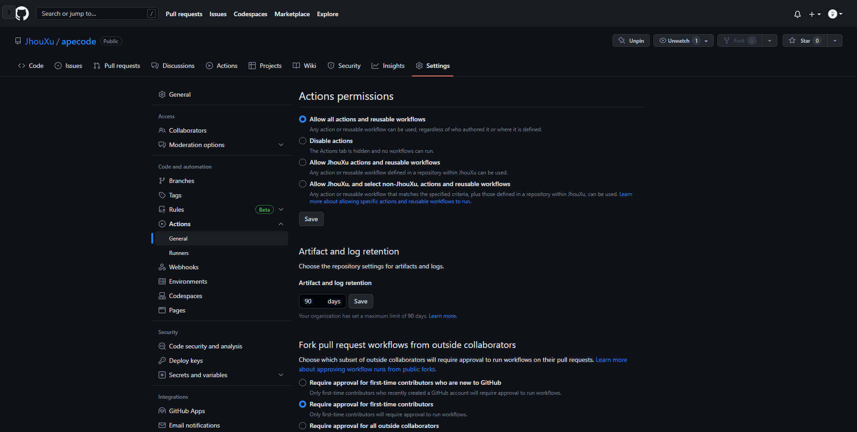Open the apecode repository link
The height and width of the screenshot is (432, 857).
78,41
